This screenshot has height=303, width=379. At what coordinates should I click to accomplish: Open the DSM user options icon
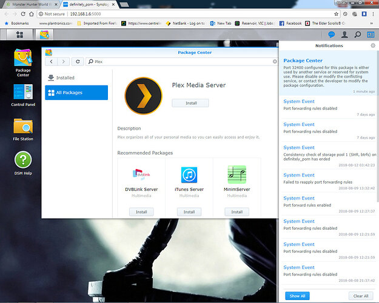(344, 35)
